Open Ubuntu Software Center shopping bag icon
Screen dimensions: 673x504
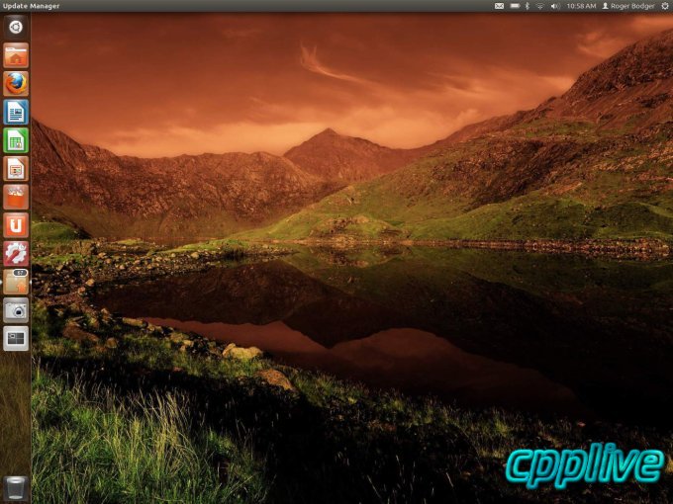pos(16,197)
